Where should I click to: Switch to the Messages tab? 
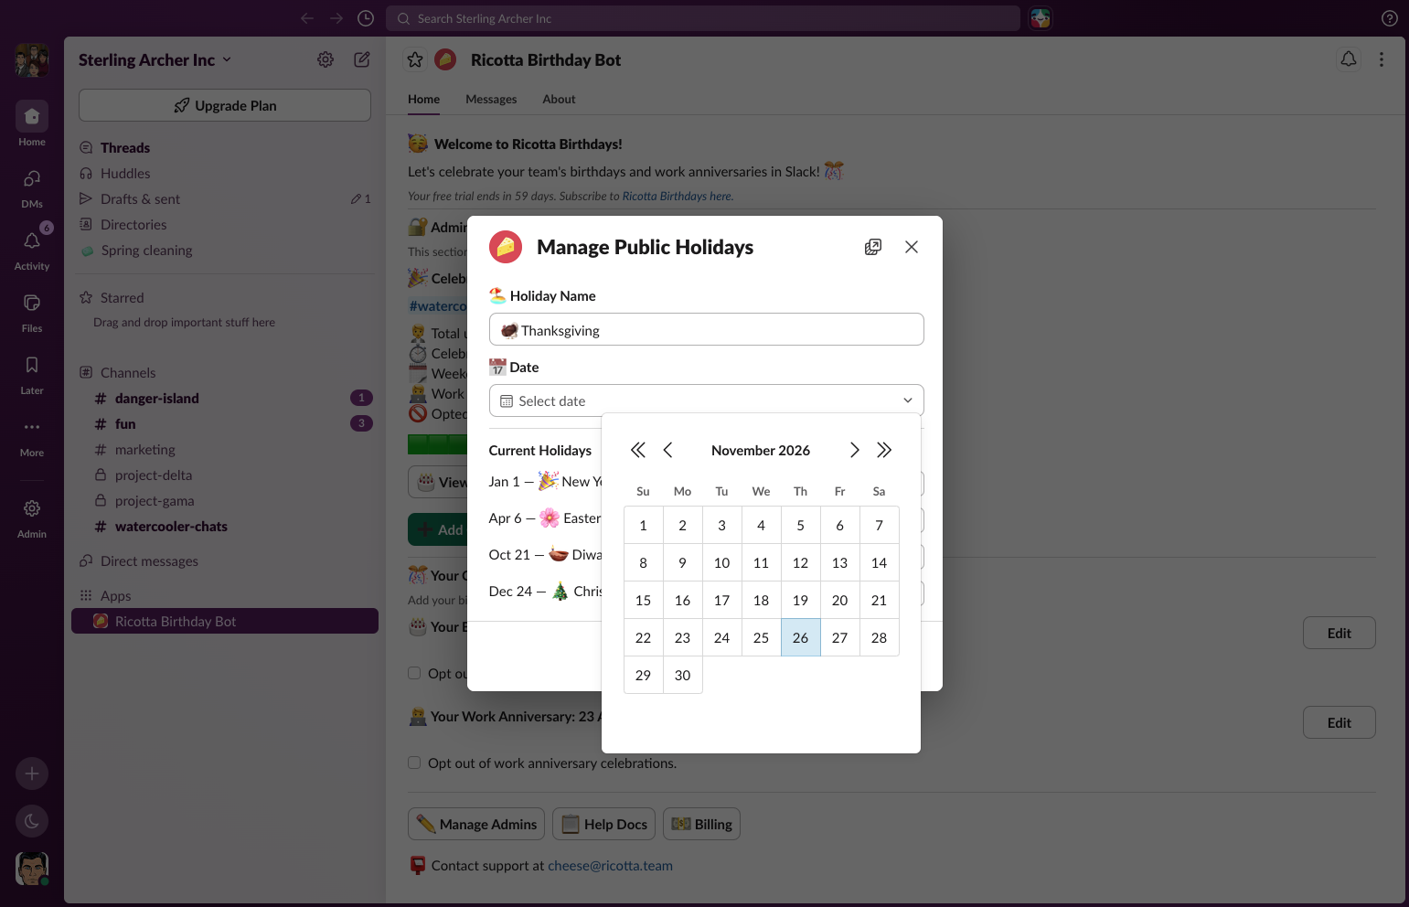pos(491,99)
